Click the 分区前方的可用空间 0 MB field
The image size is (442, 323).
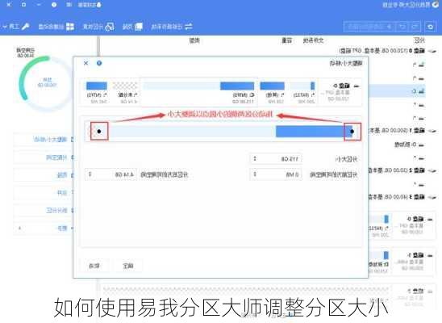pyautogui.click(x=276, y=174)
